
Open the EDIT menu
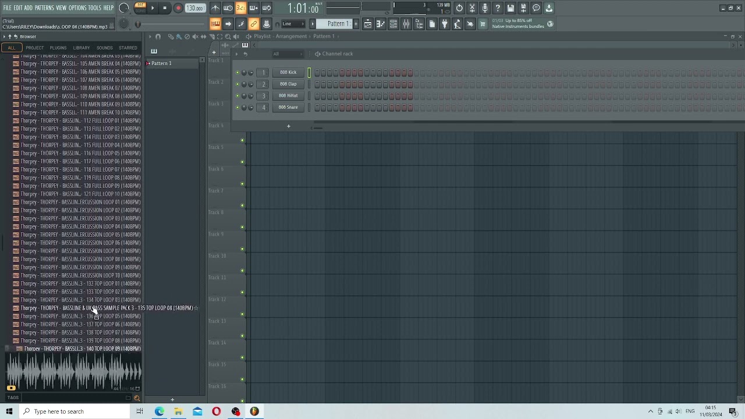(18, 8)
